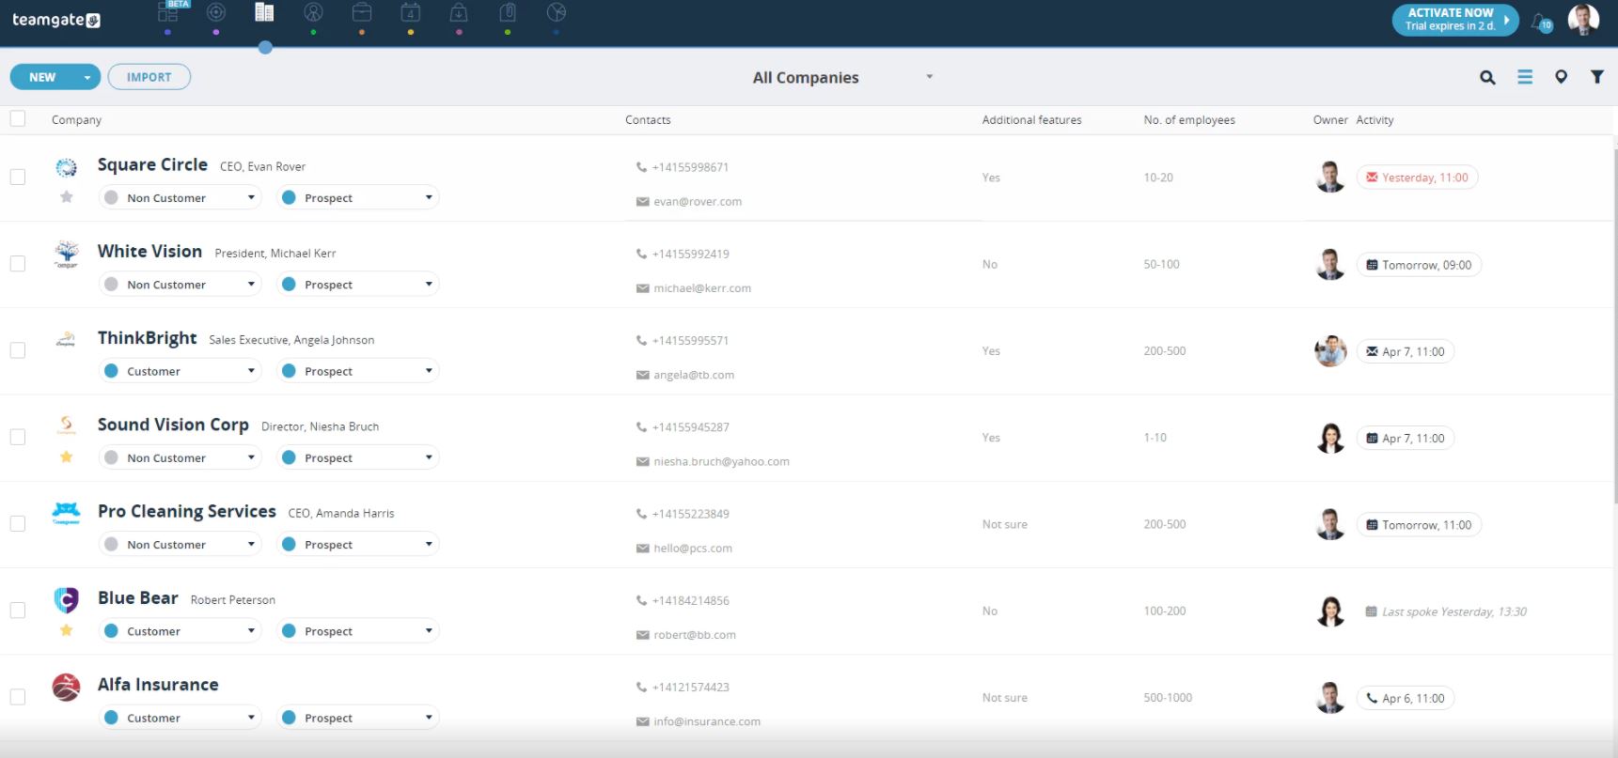Tick the Blue Bear row checkbox
Image resolution: width=1618 pixels, height=758 pixels.
(18, 611)
